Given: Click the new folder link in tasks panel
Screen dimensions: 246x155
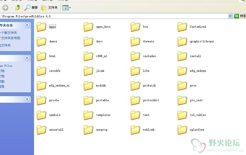Looking at the screenshot, I should pos(8,33).
